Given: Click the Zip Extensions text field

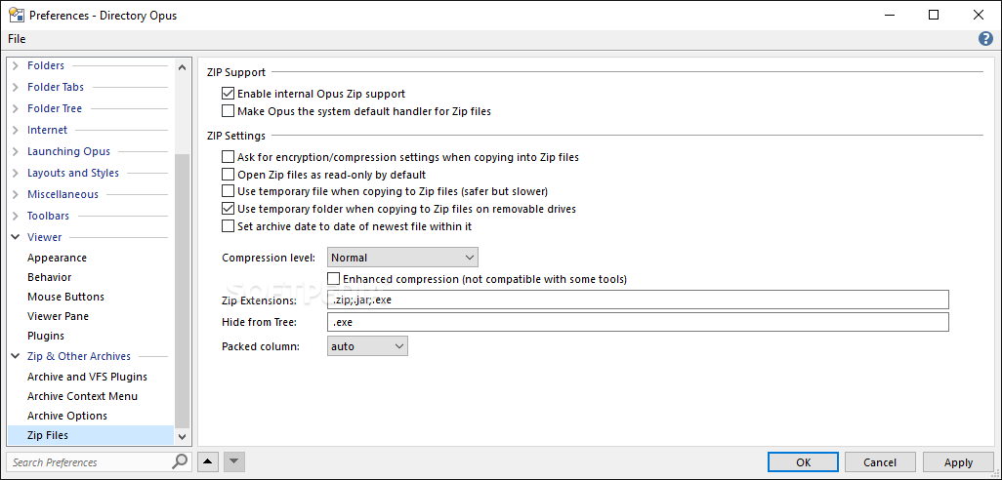Looking at the screenshot, I should [x=638, y=300].
